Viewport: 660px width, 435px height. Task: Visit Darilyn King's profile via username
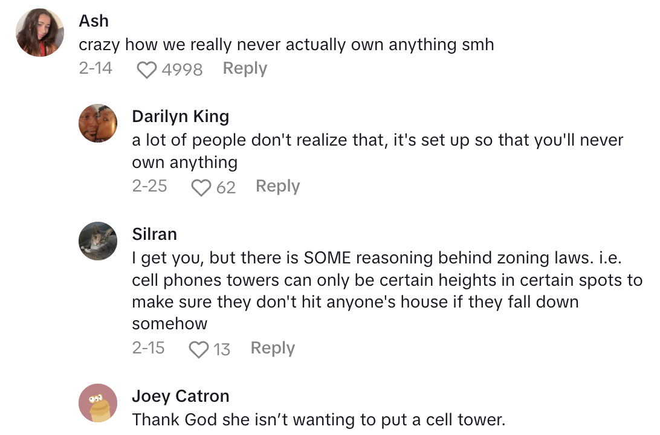(x=180, y=116)
